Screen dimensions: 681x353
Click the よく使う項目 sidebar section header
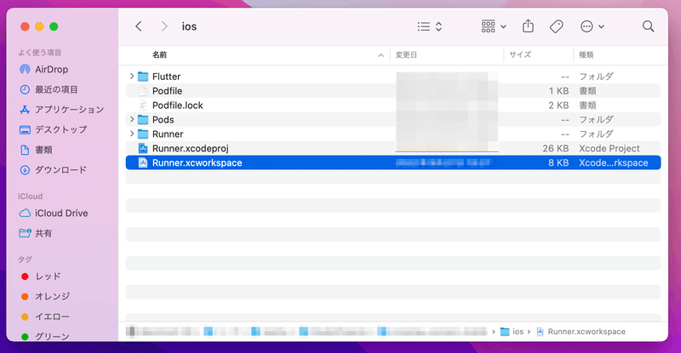pos(39,53)
